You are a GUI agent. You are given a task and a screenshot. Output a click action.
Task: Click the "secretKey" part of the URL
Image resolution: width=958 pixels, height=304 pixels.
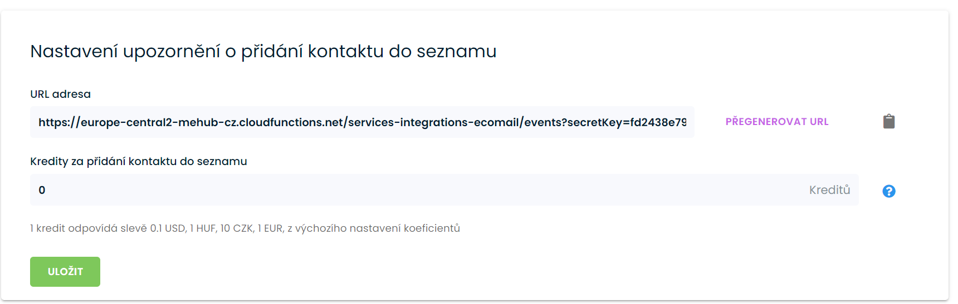pos(595,122)
